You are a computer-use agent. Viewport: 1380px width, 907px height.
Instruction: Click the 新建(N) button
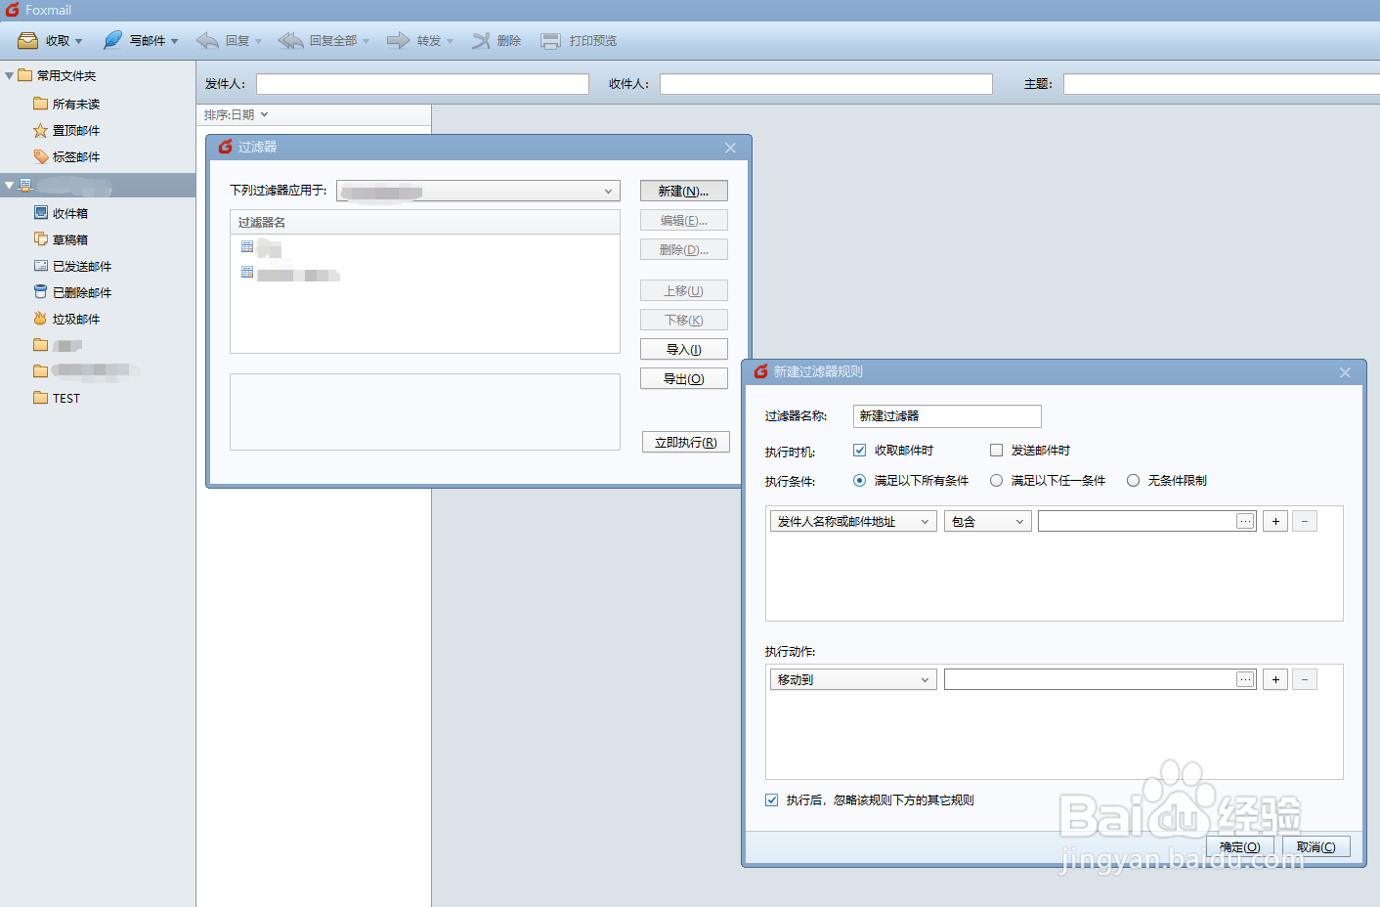683,190
